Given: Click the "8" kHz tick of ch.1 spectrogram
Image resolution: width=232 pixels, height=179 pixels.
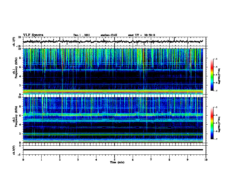Looking at the screenshot, I should coord(20,58).
